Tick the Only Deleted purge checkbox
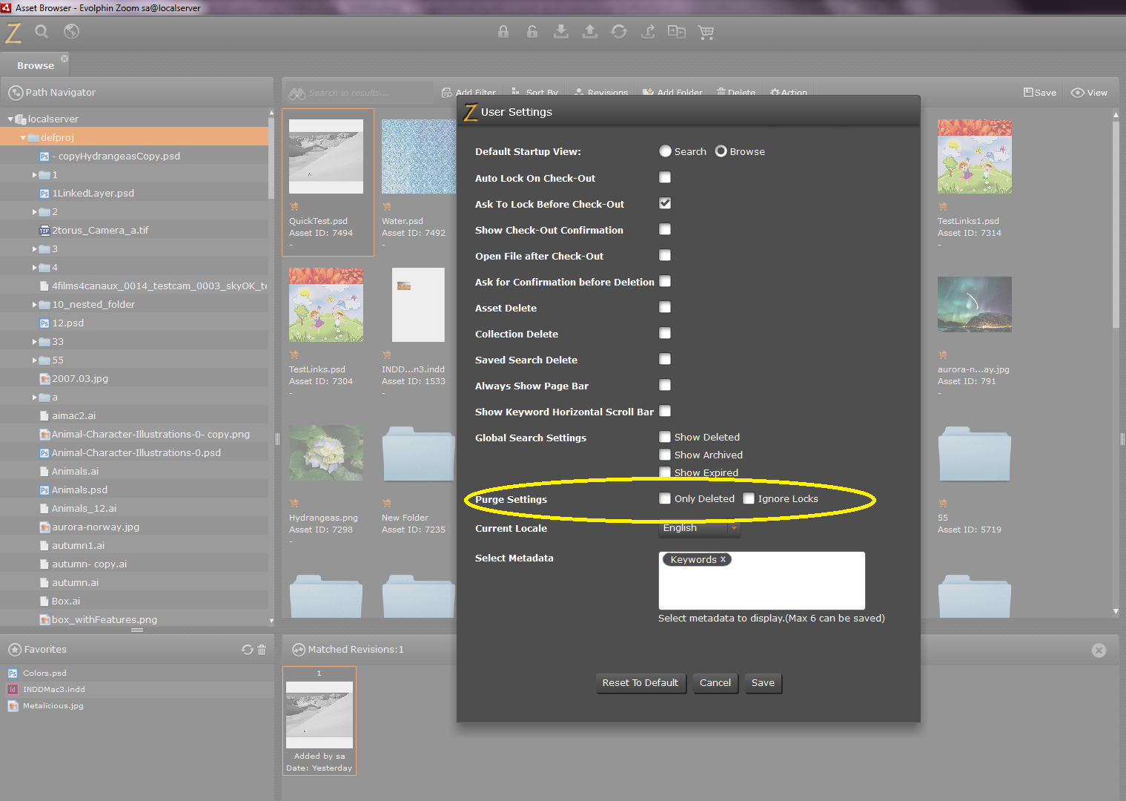 (665, 498)
